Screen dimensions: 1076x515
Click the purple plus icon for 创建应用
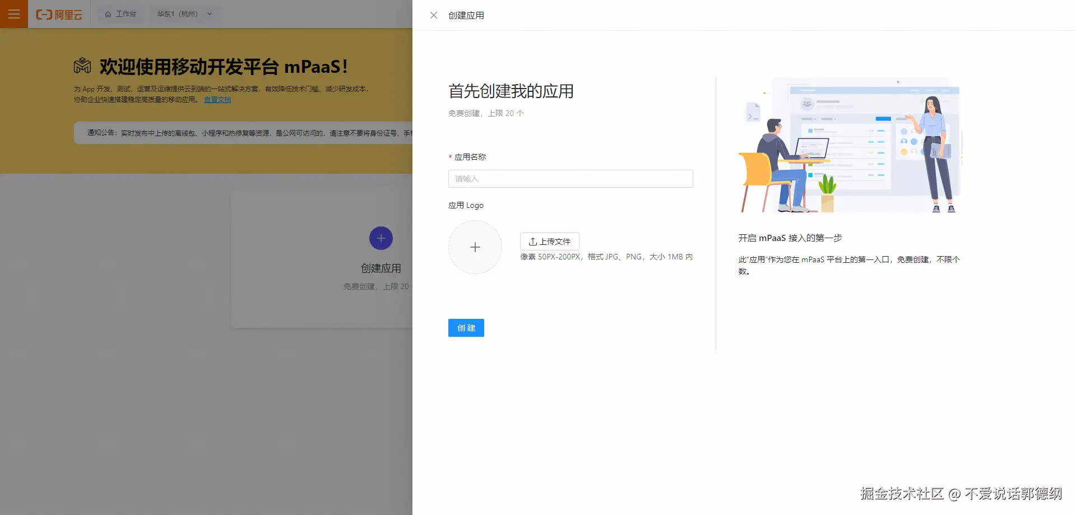[x=381, y=238]
